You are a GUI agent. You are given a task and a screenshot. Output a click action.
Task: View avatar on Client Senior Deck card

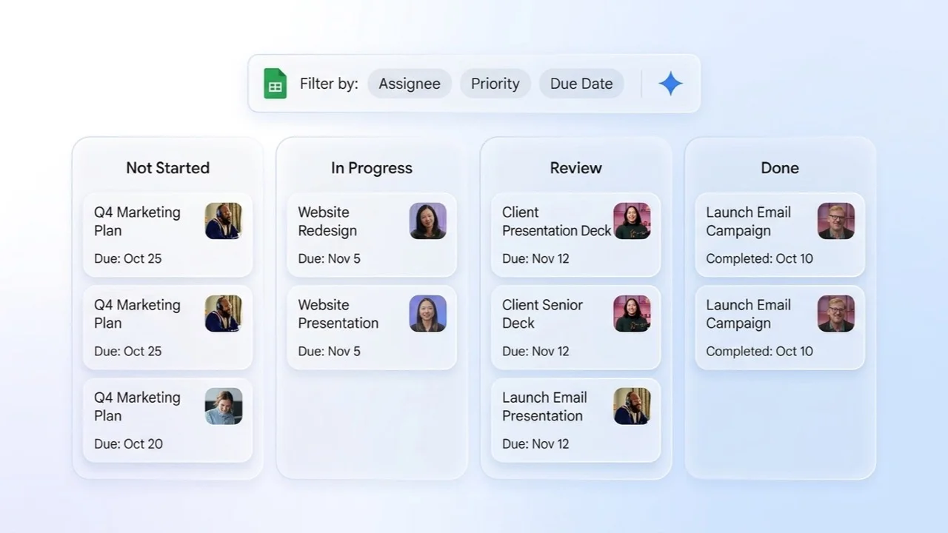[x=632, y=313]
